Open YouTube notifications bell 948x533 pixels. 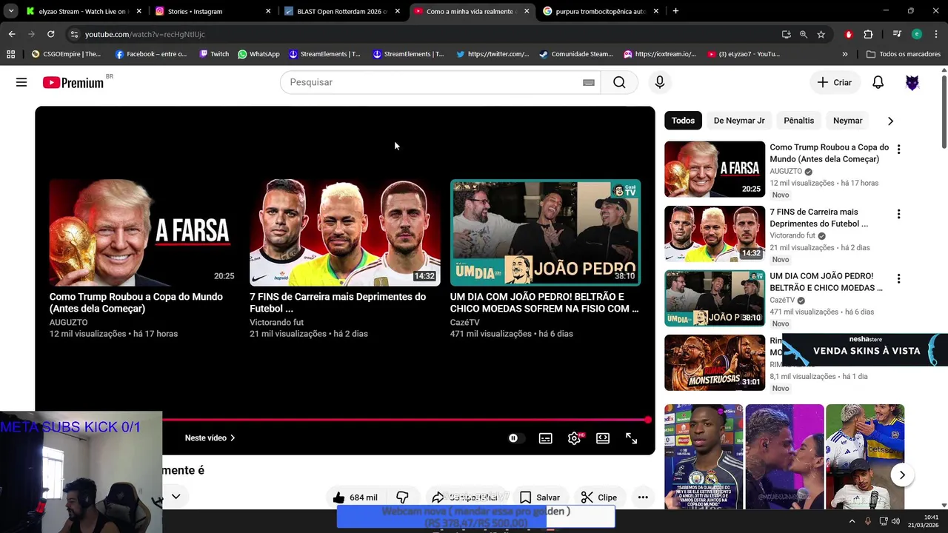[878, 82]
